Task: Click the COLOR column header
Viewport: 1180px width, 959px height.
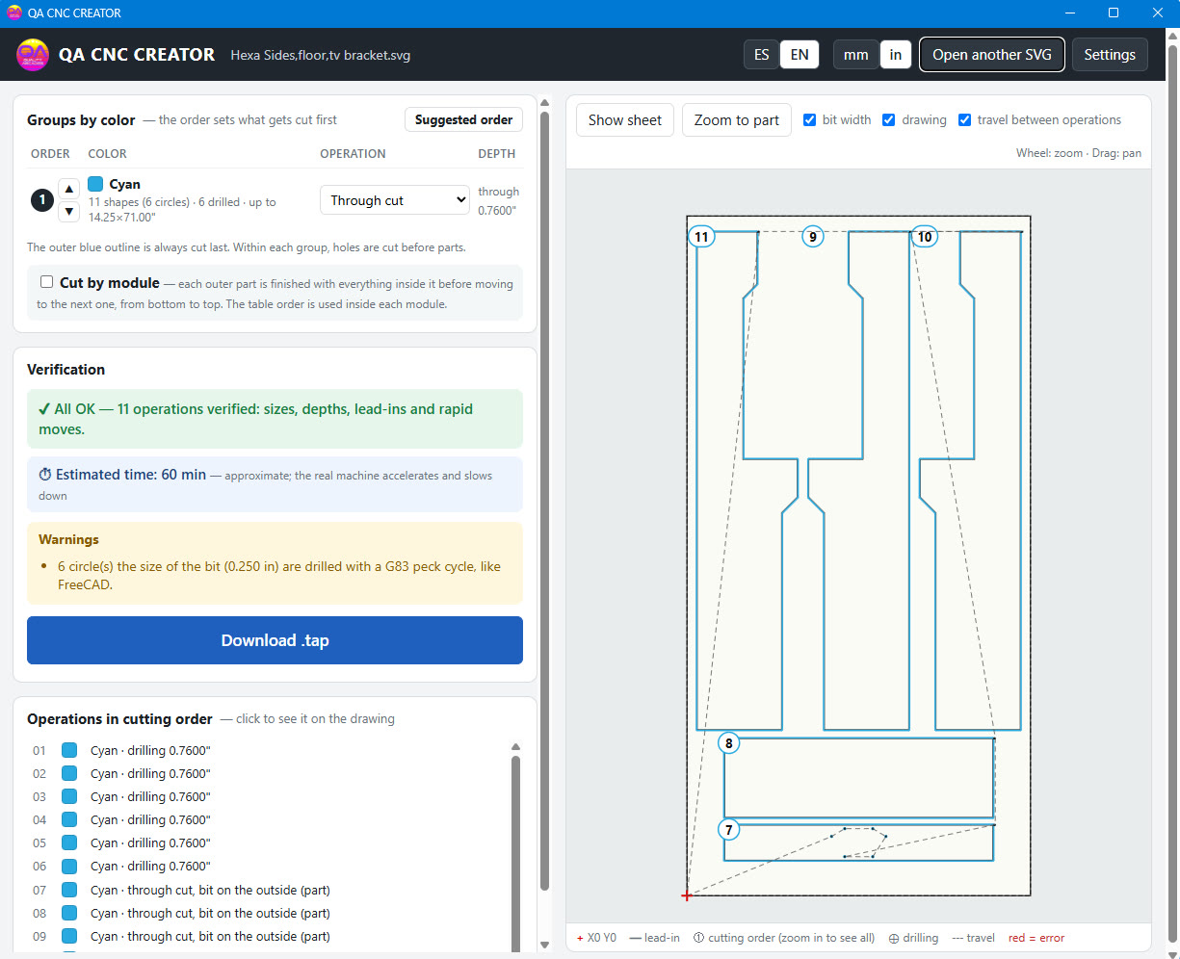Action: (x=107, y=153)
